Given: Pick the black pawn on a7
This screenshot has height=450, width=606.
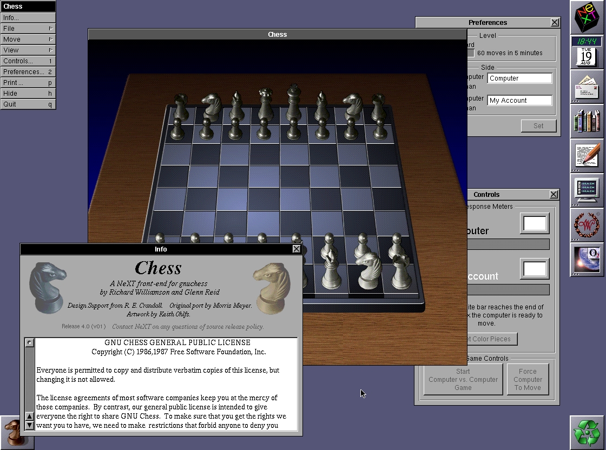Looking at the screenshot, I should 177,129.
